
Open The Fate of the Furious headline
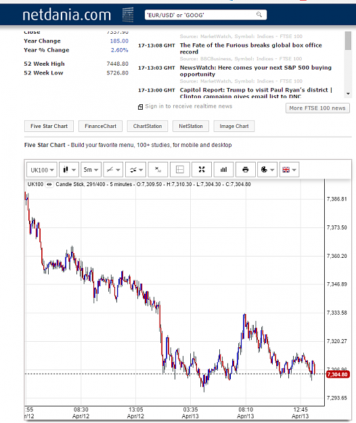tap(251, 49)
